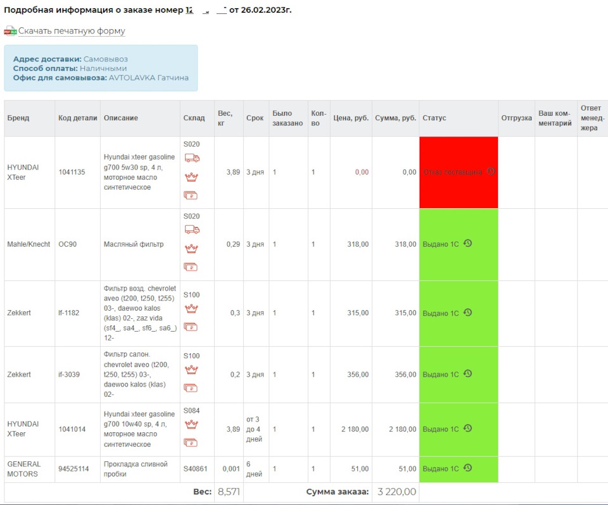The height and width of the screenshot is (505, 608).
Task: Click the Код детали column header
Action: [x=77, y=118]
